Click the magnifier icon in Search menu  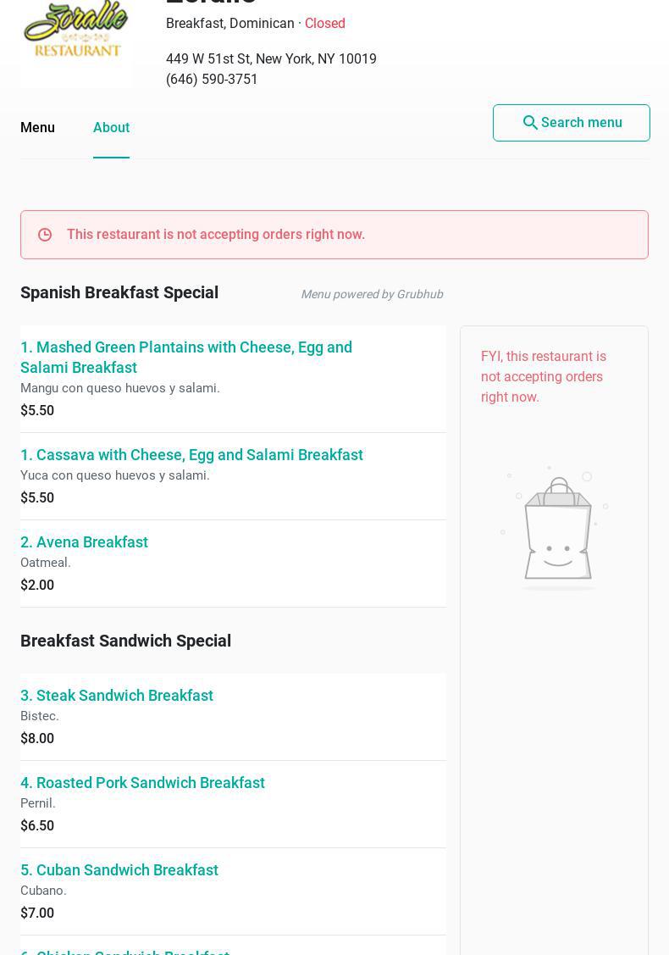pyautogui.click(x=530, y=123)
